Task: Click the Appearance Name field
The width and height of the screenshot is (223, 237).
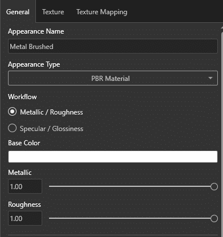Action: click(x=113, y=46)
